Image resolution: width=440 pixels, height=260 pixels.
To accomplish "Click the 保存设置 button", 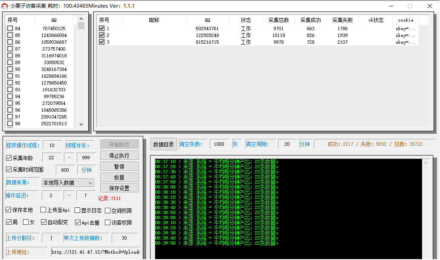I will [x=119, y=188].
